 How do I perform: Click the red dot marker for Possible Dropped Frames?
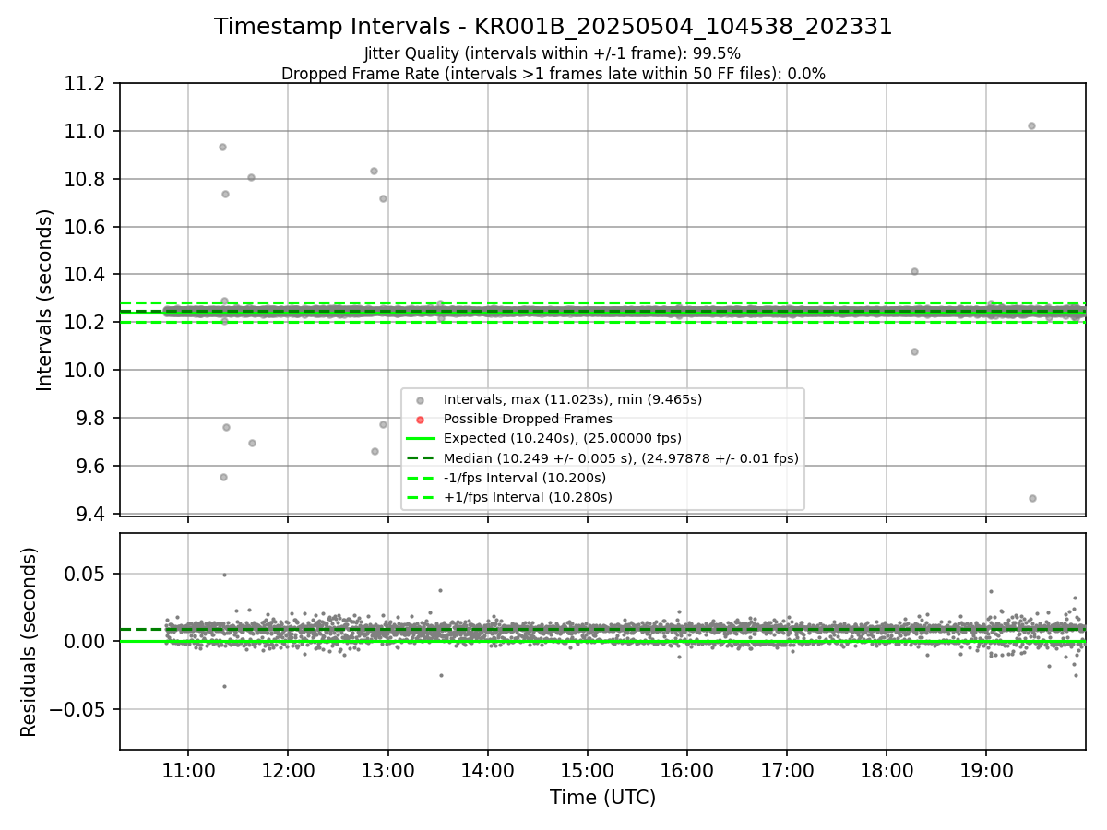pos(420,420)
